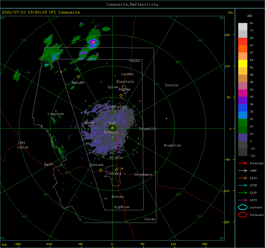The image size is (265, 248).
Task: Click the yellow diamond marker above Calgary label
Action: pos(116,170)
